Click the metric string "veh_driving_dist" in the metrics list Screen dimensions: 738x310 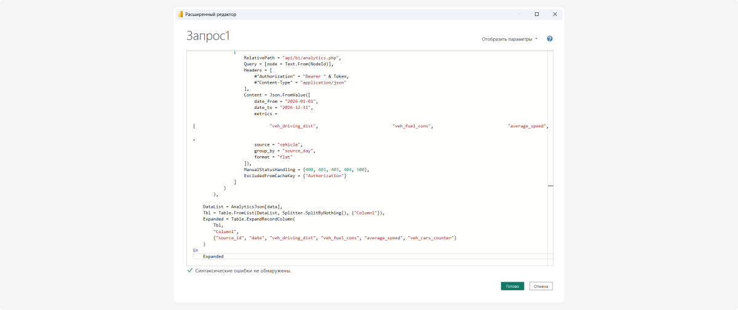click(x=293, y=125)
